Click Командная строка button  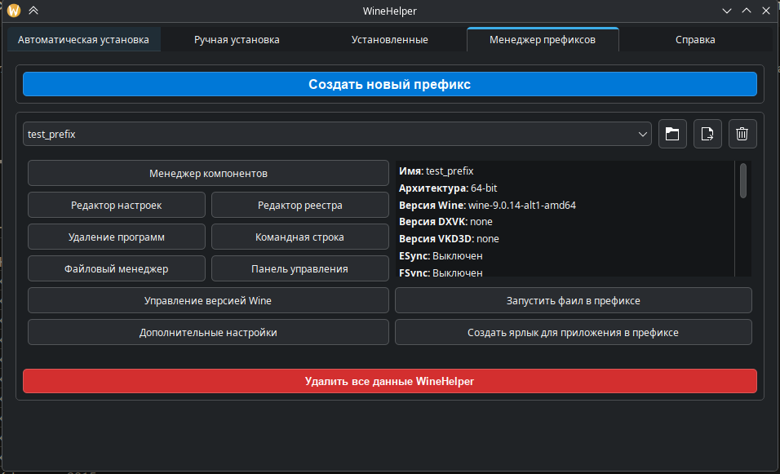coord(299,237)
